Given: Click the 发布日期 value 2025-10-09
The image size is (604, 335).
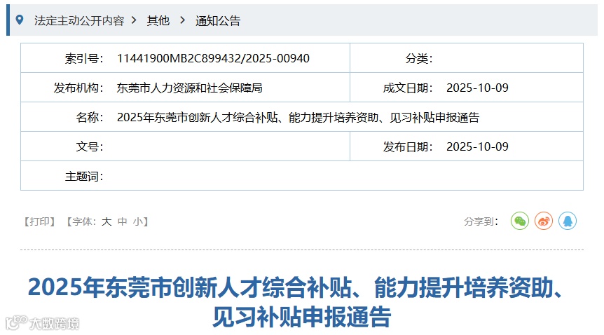Looking at the screenshot, I should point(477,147).
